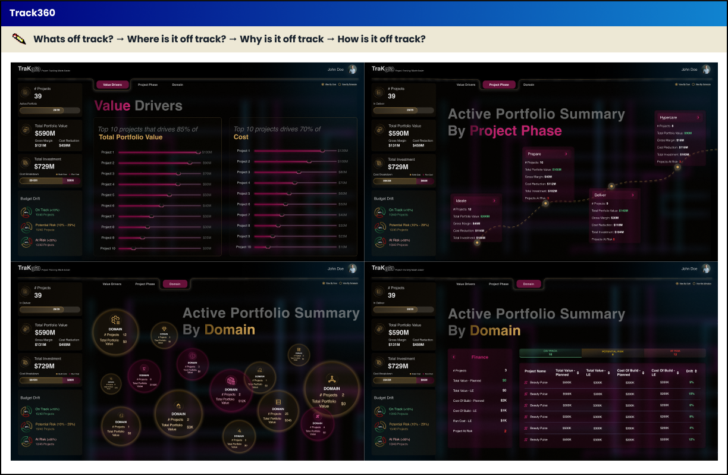This screenshot has height=475, width=728.
Task: Open On Track donut icon in Value Drivers panel
Action: pos(26,212)
